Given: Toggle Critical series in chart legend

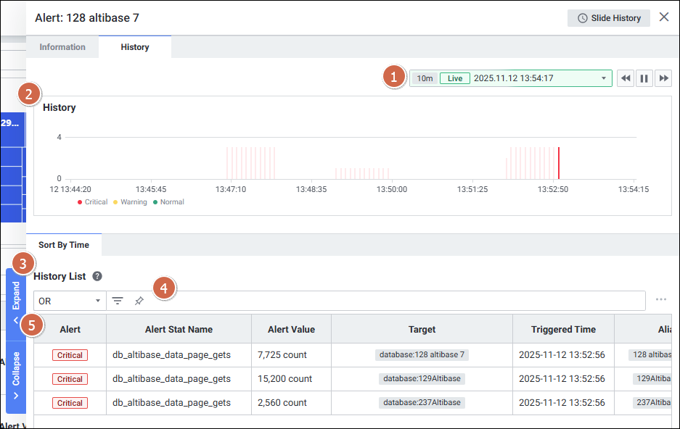Looking at the screenshot, I should [x=93, y=202].
